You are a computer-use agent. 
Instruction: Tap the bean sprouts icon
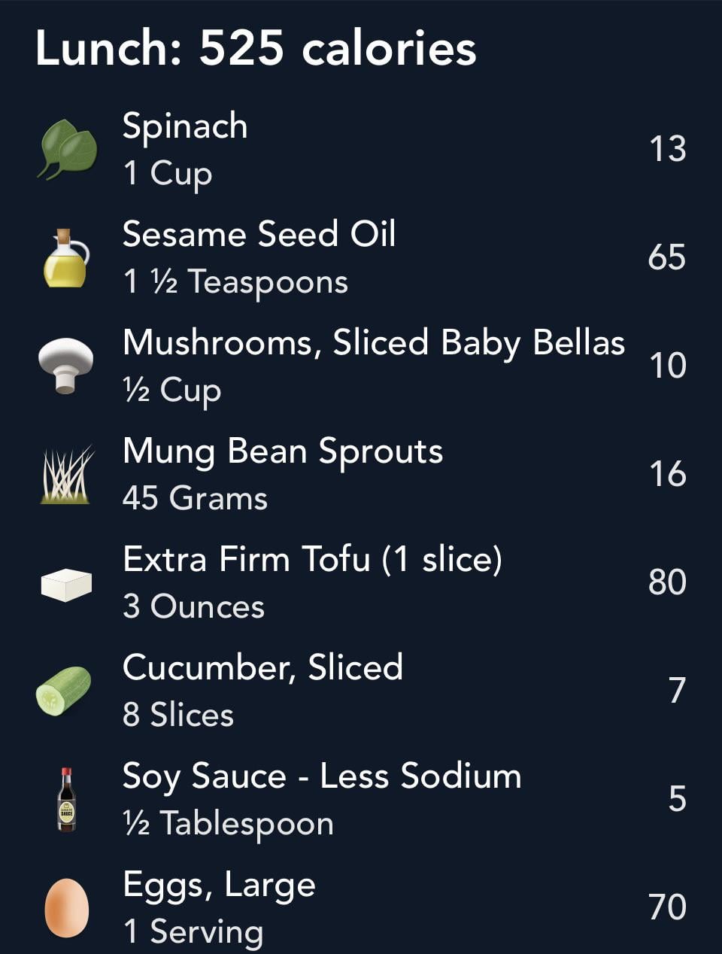click(66, 475)
